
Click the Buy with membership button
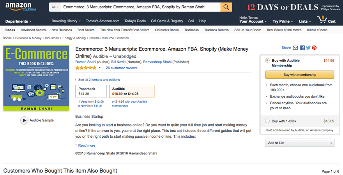click(300, 75)
